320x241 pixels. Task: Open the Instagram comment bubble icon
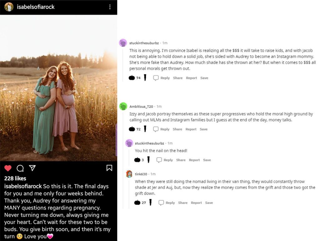[20, 168]
